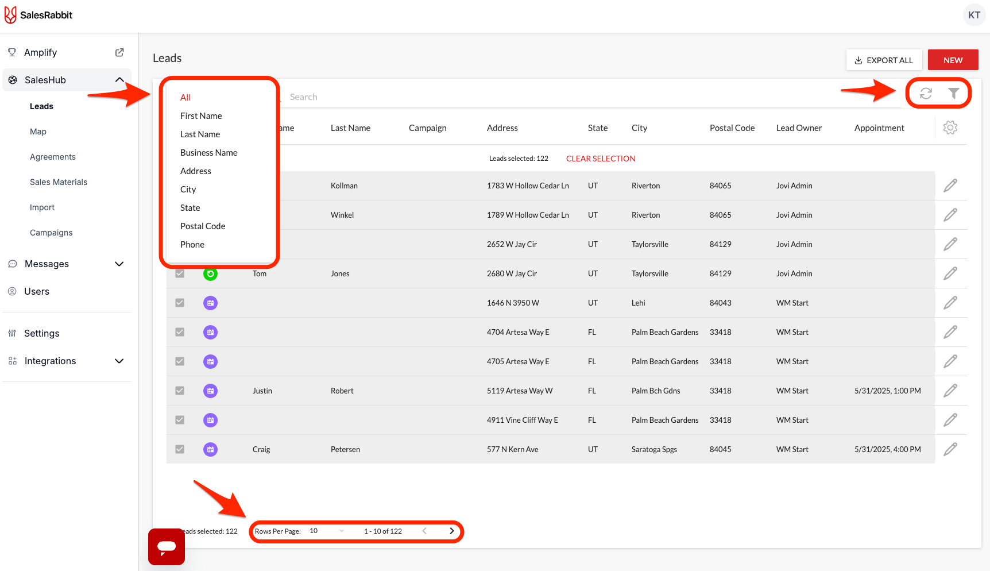Click purple status icon for 1646 N 3950 W

(x=210, y=303)
